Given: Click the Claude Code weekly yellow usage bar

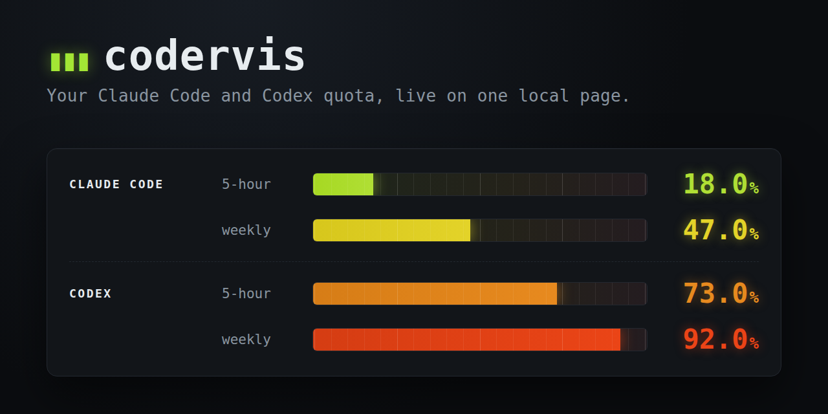Looking at the screenshot, I should [x=480, y=230].
